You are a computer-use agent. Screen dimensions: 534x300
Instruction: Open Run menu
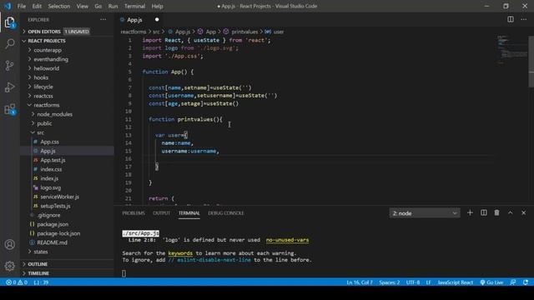pos(113,6)
